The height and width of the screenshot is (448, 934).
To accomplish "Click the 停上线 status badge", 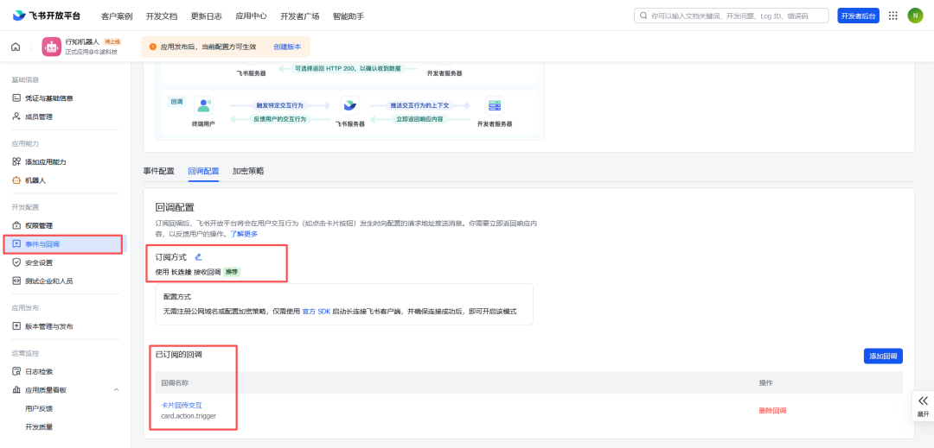I will point(112,41).
